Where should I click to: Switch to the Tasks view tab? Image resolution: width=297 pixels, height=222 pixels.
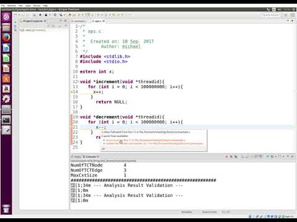pos(76,157)
